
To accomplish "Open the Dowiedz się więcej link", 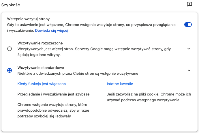I will click(51, 30).
